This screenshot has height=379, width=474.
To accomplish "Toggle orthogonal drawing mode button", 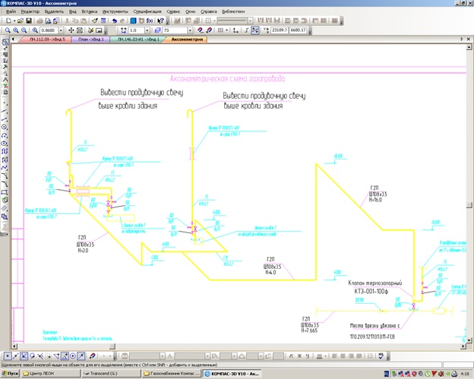I will click(247, 30).
